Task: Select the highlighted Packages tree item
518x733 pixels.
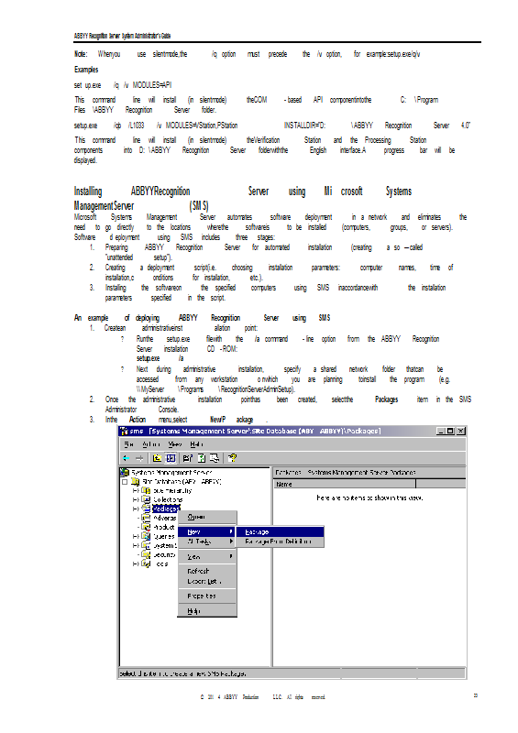Action: (x=166, y=509)
